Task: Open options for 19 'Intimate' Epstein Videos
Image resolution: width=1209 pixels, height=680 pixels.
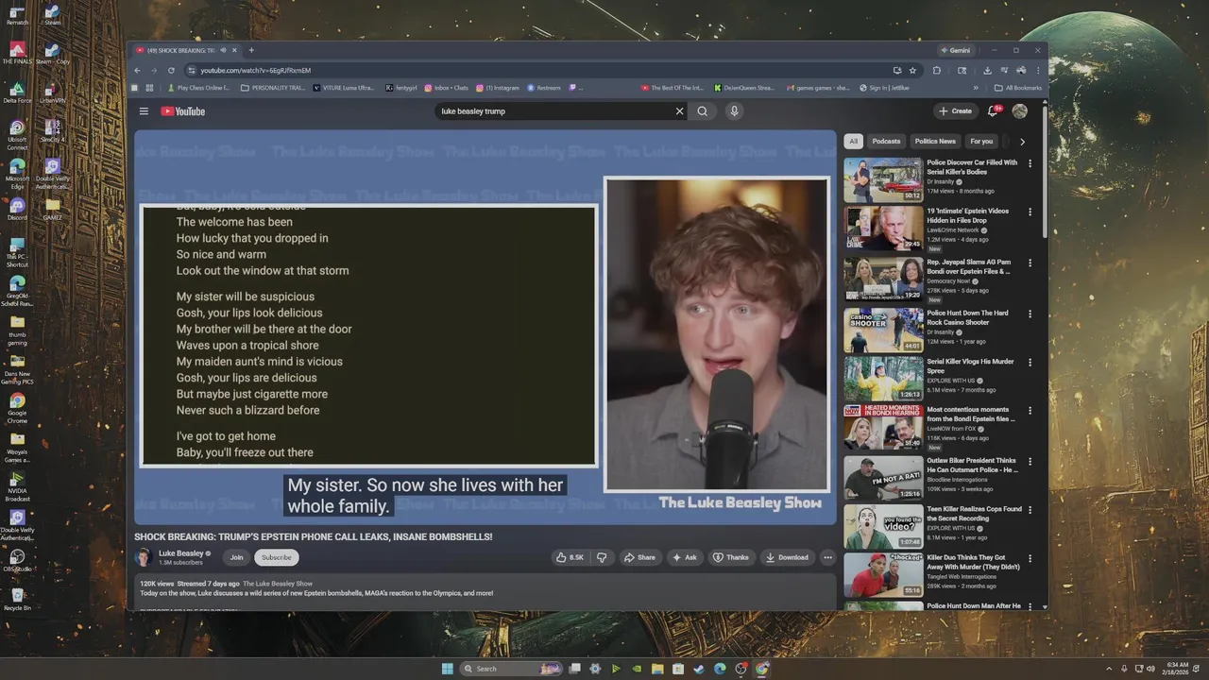Action: pos(1030,212)
